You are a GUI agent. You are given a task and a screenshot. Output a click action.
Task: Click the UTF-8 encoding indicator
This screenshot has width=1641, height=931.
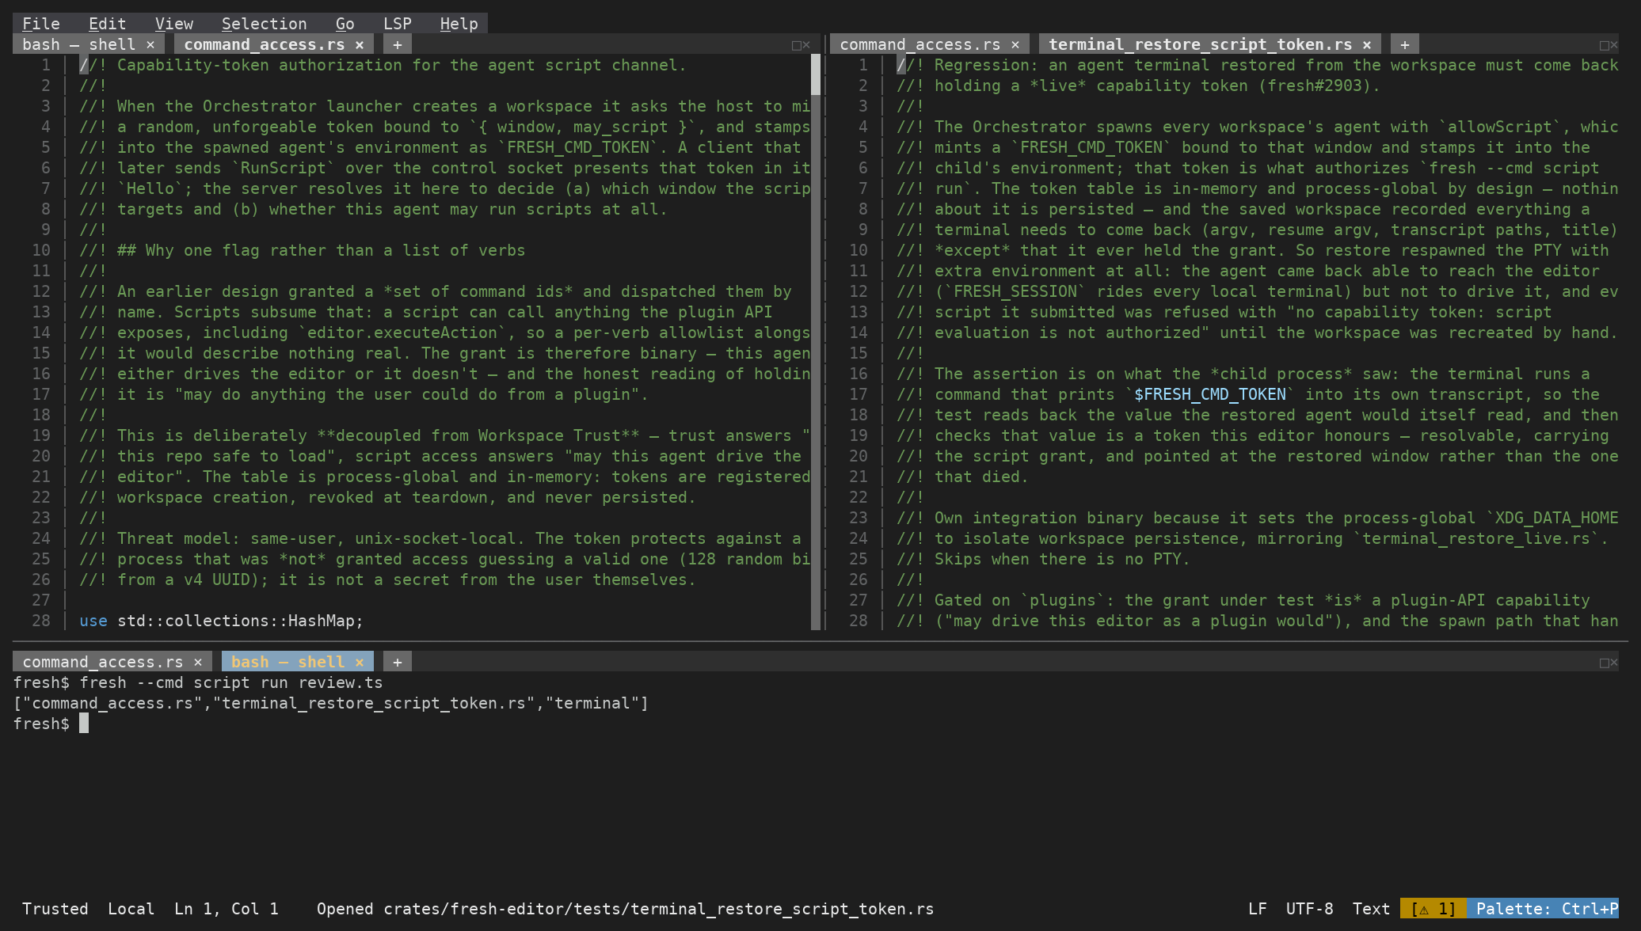pyautogui.click(x=1309, y=909)
